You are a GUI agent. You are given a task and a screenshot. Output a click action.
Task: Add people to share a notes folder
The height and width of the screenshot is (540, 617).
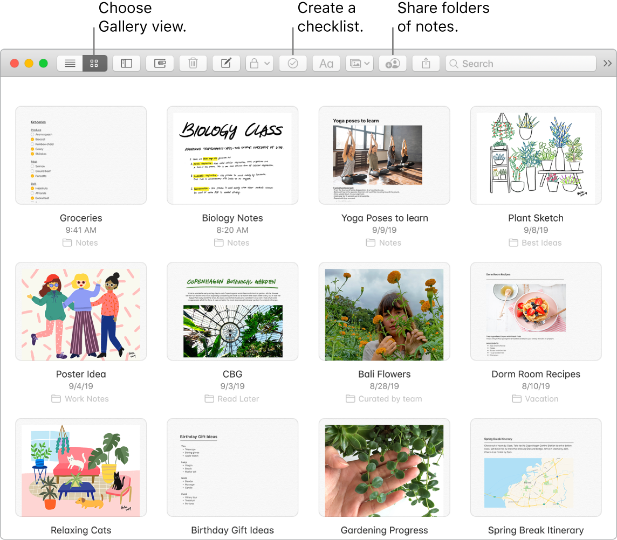coord(393,63)
